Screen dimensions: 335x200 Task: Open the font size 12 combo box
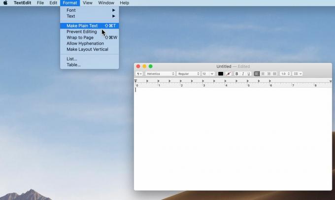coord(208,74)
